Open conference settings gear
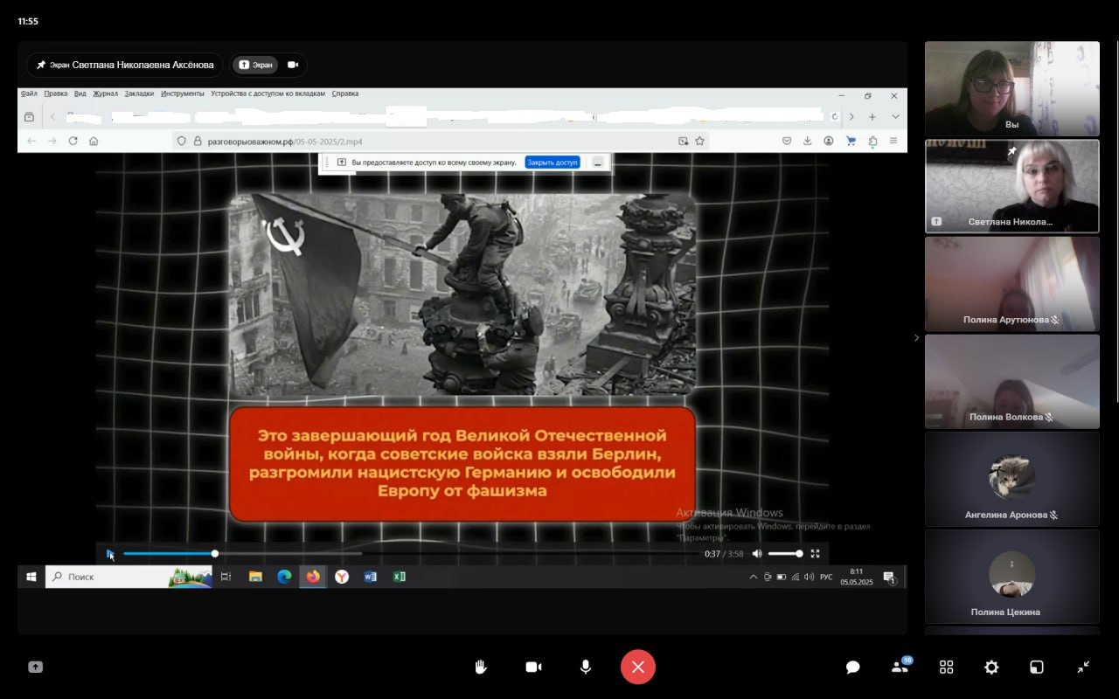This screenshot has height=699, width=1119. (991, 667)
